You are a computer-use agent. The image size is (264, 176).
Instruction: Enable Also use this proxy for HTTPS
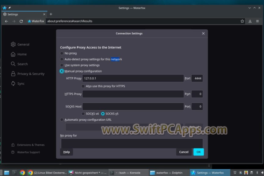pos(83,86)
